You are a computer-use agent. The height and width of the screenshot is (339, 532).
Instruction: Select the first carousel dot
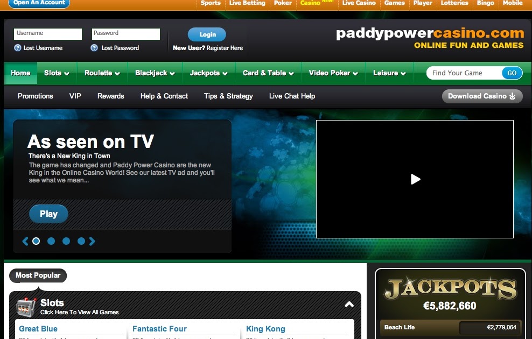click(36, 241)
